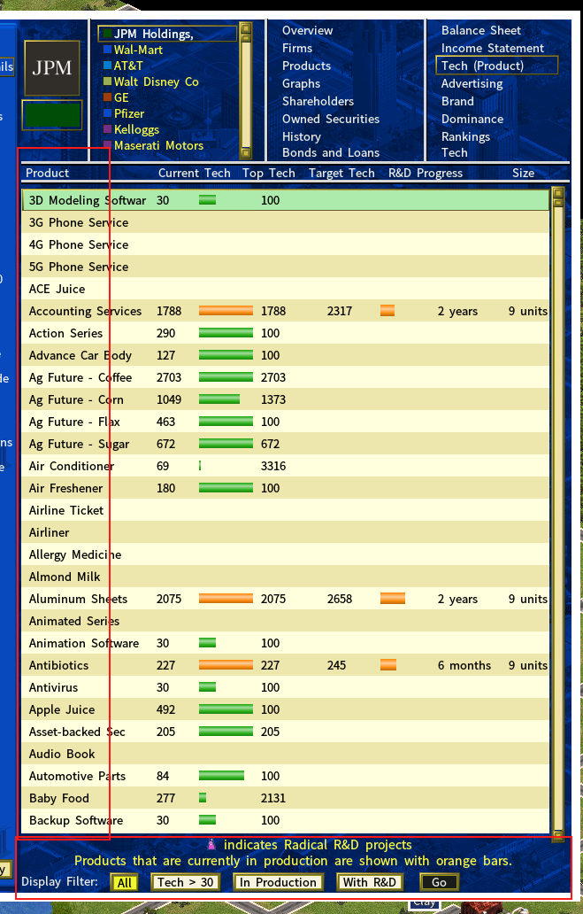The image size is (583, 914).
Task: Select the Tech (Product) report
Action: point(496,66)
